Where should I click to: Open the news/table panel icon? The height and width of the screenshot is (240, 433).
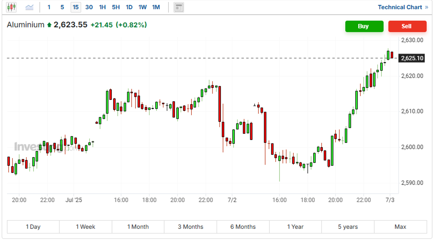(x=179, y=7)
